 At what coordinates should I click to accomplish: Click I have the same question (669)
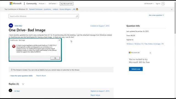[x=21, y=76]
